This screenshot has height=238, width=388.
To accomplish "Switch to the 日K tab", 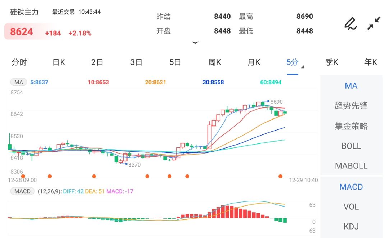I will pos(59,62).
